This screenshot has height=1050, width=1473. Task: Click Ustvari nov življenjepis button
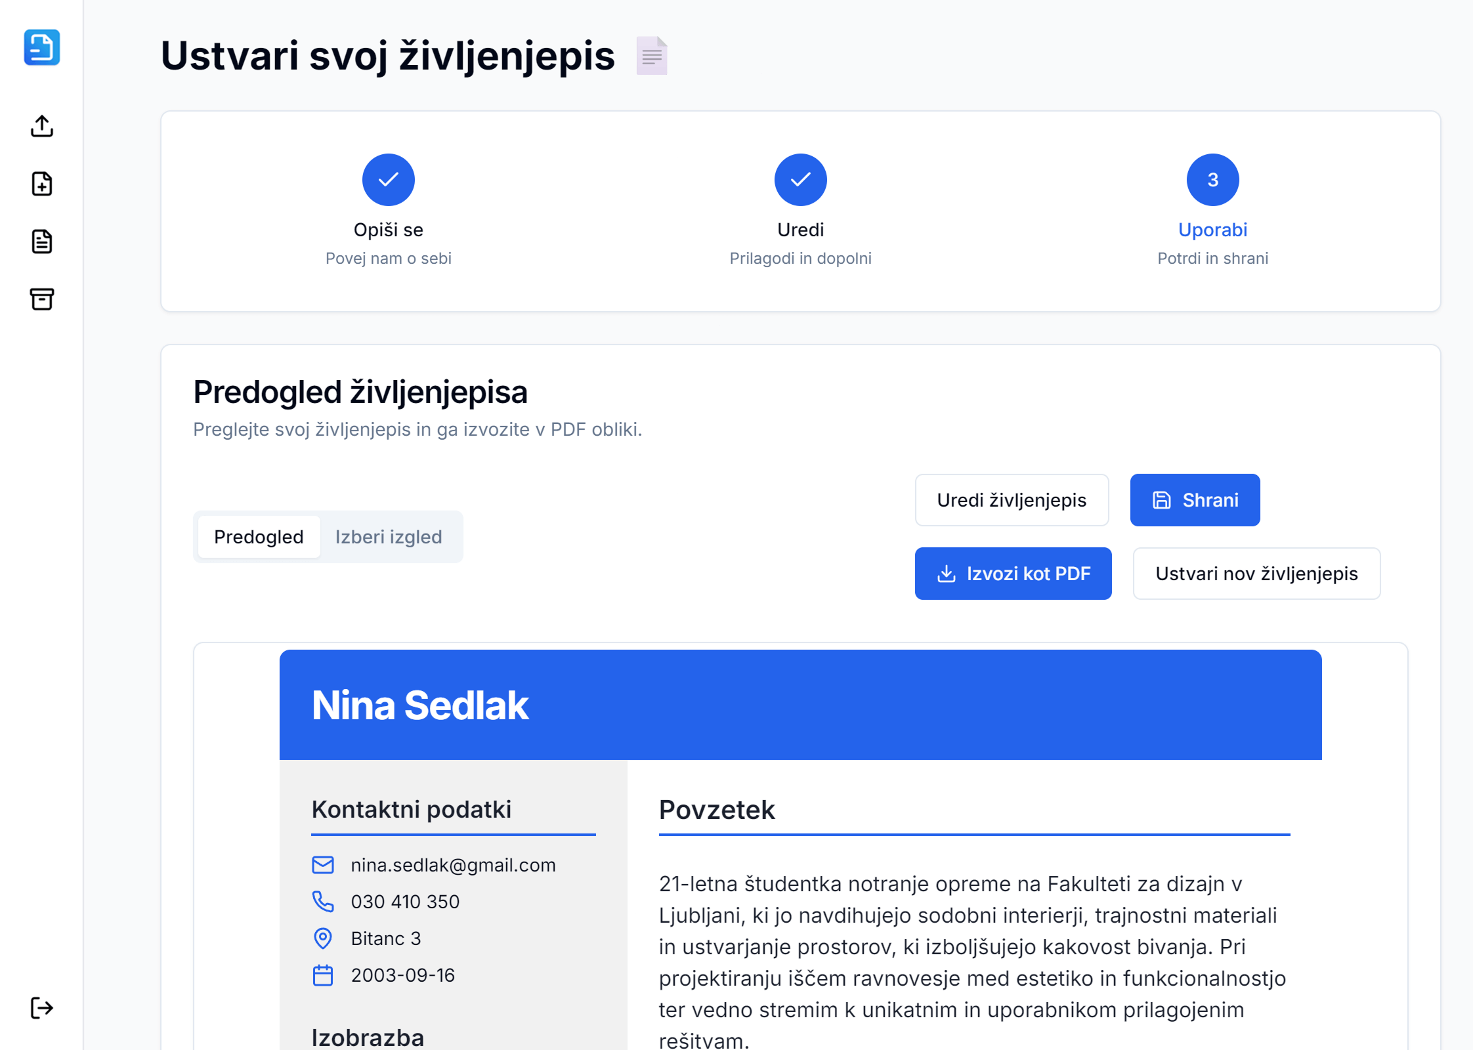[x=1256, y=574]
